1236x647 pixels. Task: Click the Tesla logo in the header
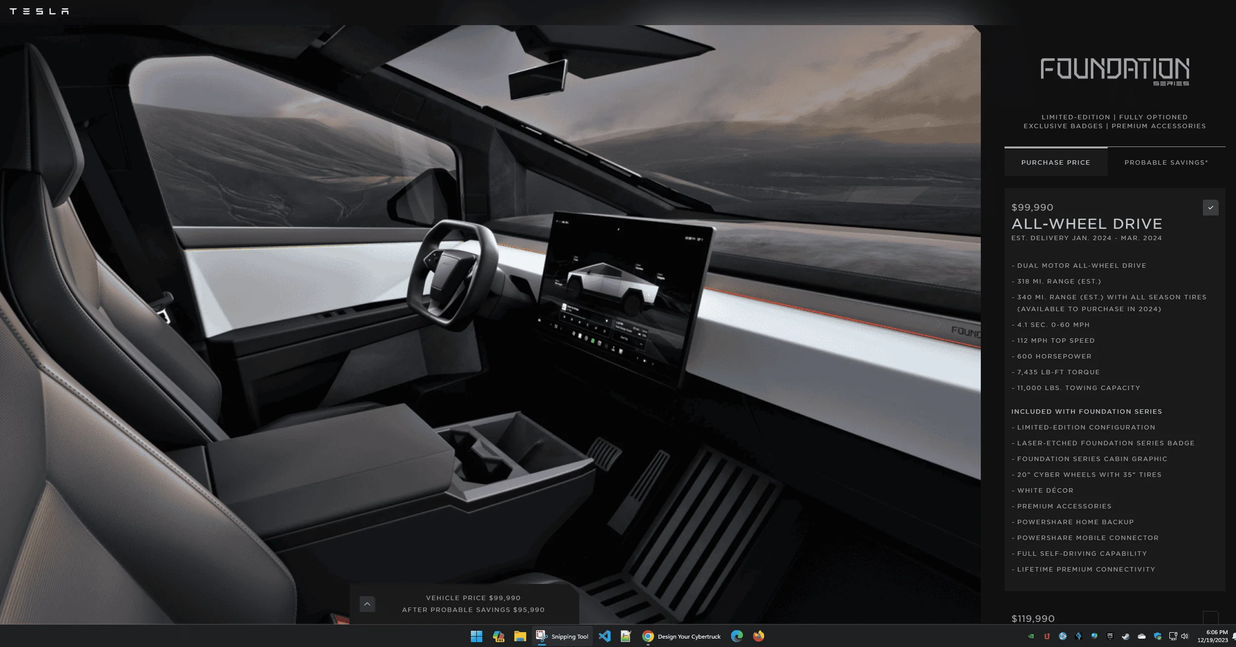[x=39, y=11]
